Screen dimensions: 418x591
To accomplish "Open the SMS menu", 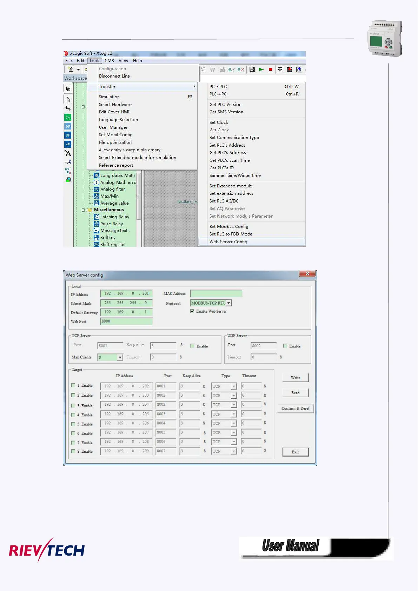I will (x=110, y=61).
